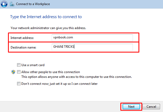The image size is (163, 112).
Task: Click the 'Allow other people to use this connection' label
Action: [51, 72]
